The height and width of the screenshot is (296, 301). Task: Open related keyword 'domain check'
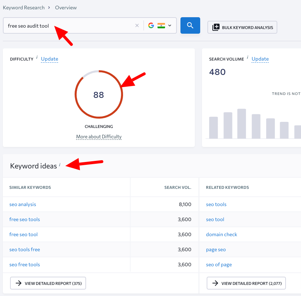coord(221,234)
